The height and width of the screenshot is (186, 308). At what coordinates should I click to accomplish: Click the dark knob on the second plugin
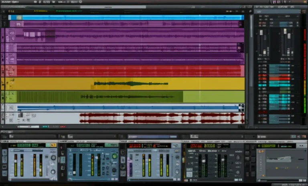pyautogui.click(x=114, y=170)
